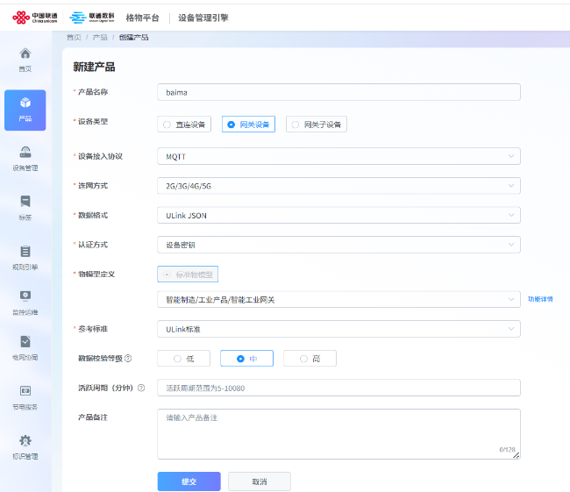Set data validation level to 高
The height and width of the screenshot is (492, 570).
click(310, 358)
